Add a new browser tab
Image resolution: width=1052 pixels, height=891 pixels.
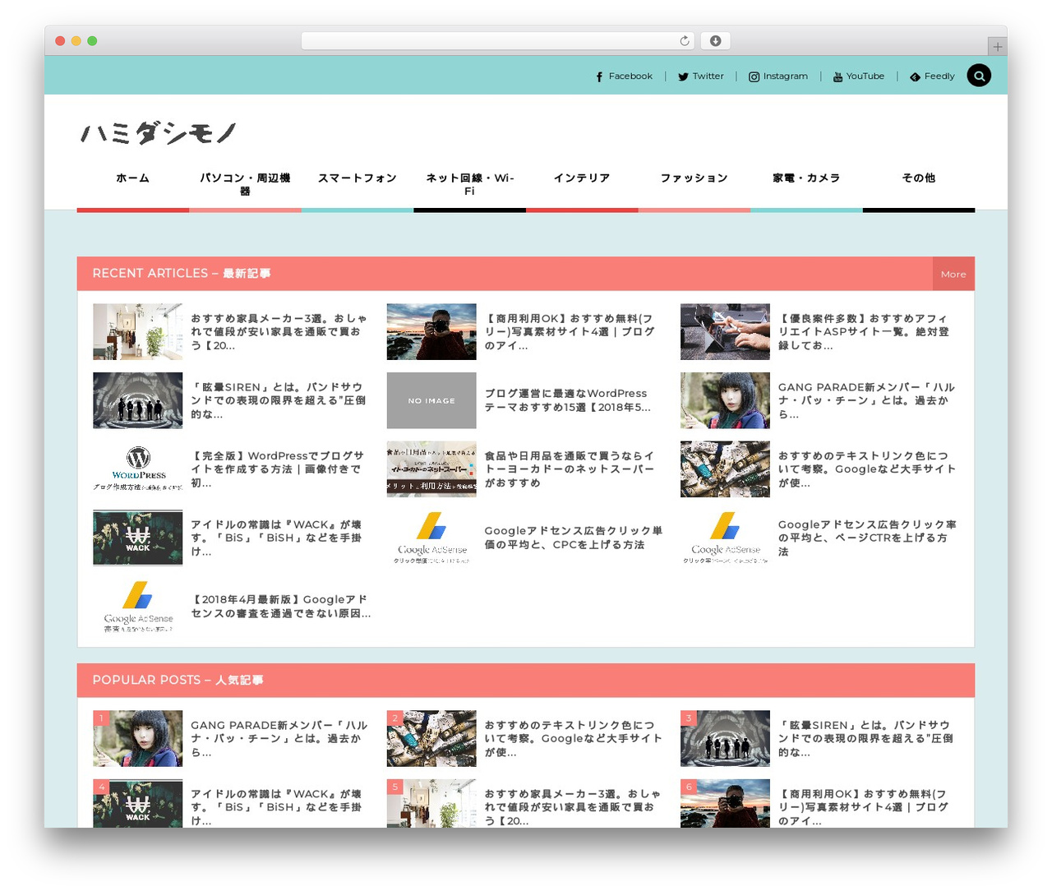coord(997,47)
